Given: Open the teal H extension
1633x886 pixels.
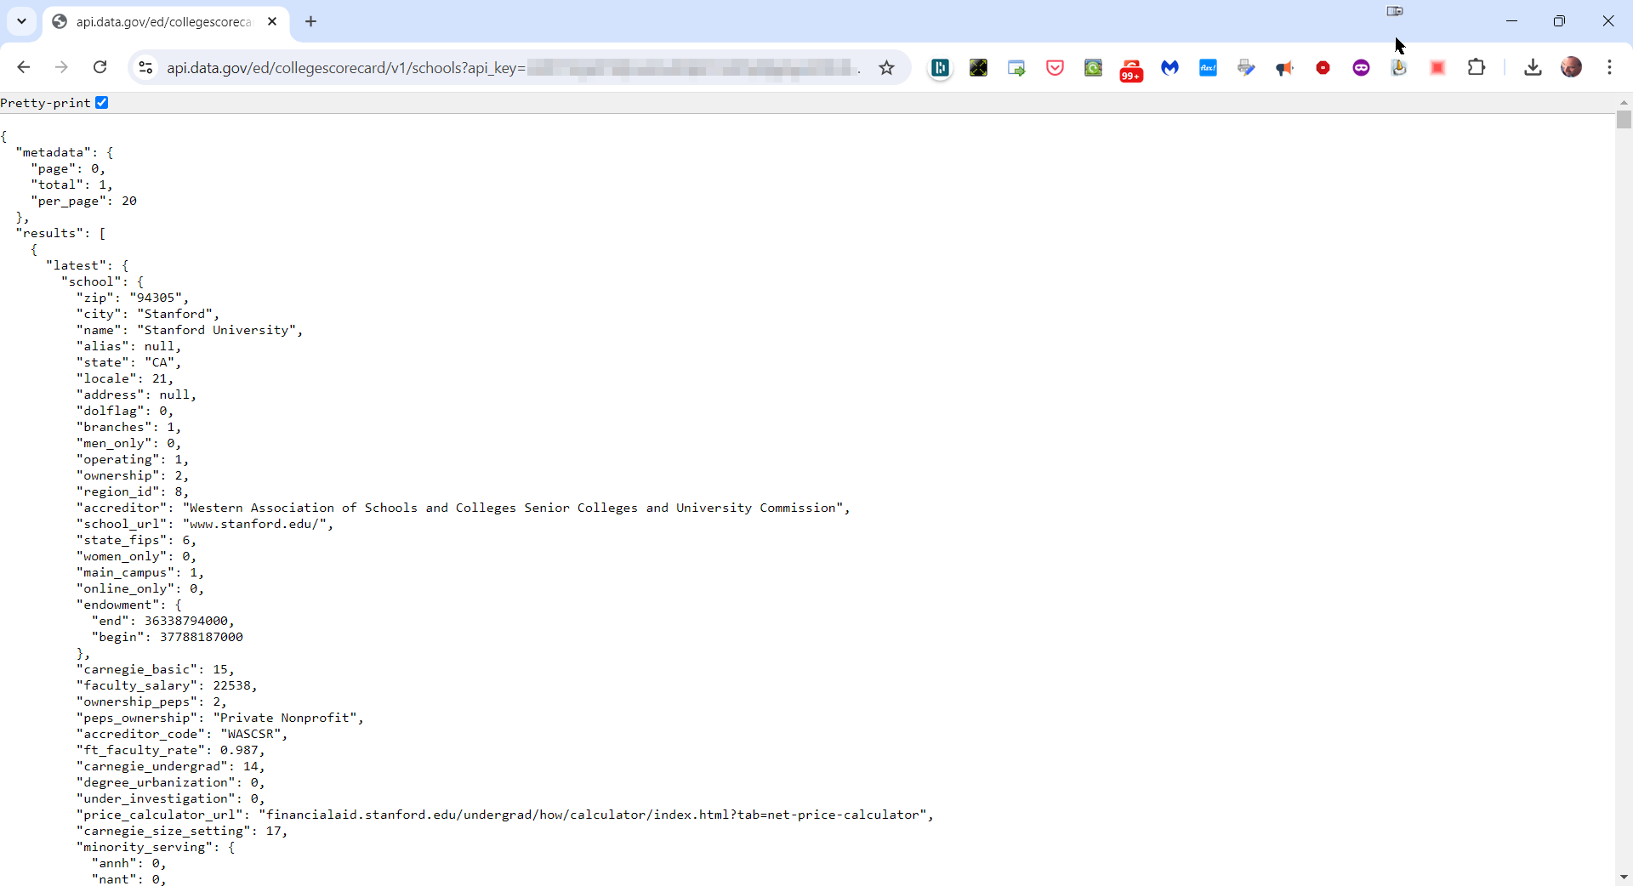Looking at the screenshot, I should (940, 68).
